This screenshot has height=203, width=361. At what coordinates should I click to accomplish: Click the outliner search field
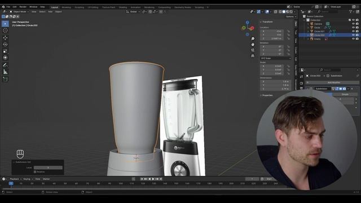(328, 11)
